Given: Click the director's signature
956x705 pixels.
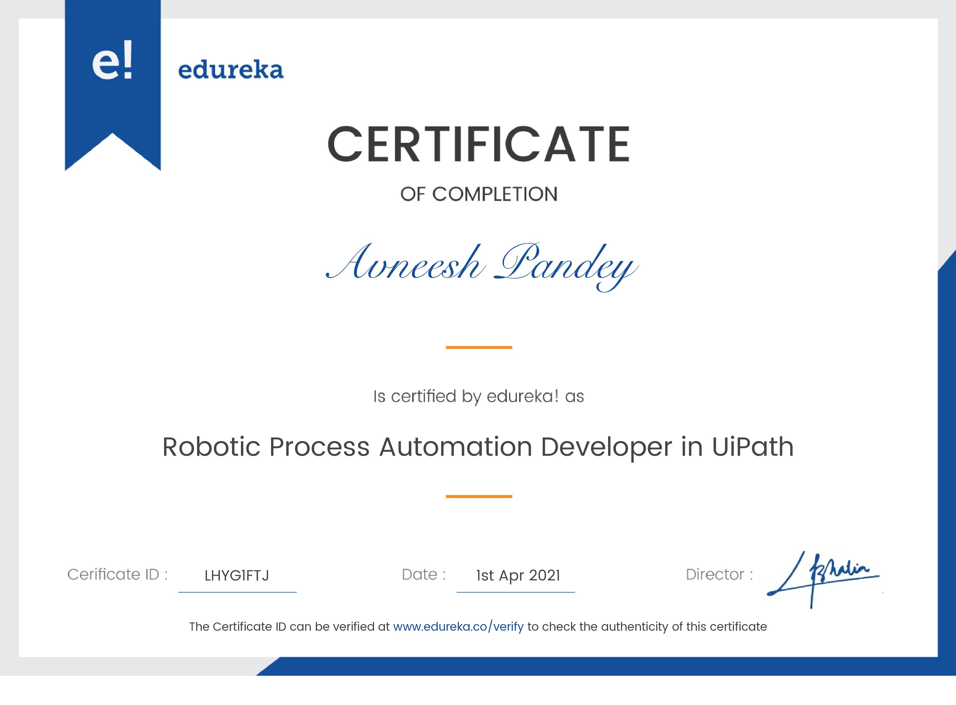Looking at the screenshot, I should click(823, 579).
